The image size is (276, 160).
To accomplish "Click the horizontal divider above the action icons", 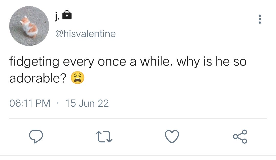I will [138, 118].
